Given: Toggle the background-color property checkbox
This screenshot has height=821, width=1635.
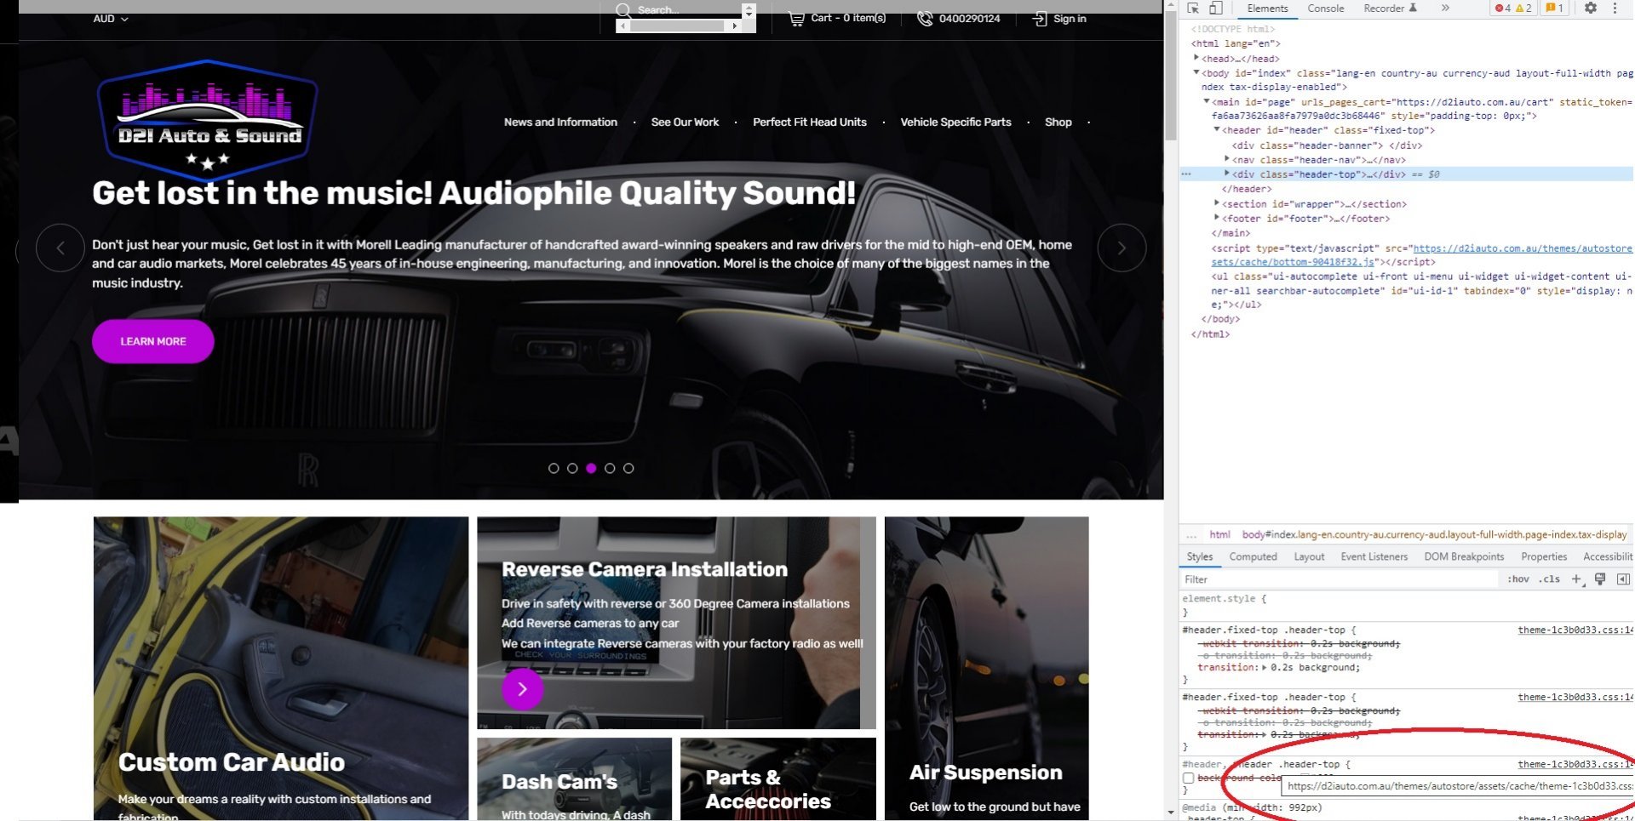Looking at the screenshot, I should click(1188, 778).
